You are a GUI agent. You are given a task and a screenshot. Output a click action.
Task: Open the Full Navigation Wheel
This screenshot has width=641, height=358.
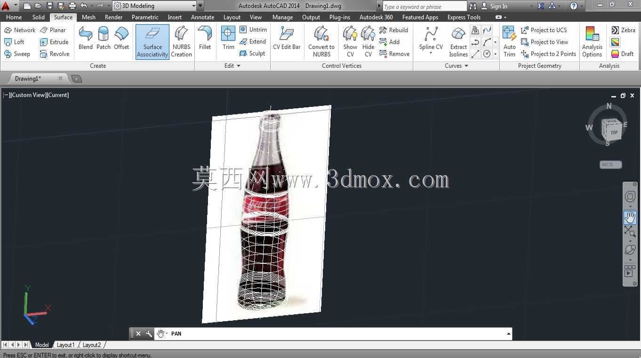(630, 197)
